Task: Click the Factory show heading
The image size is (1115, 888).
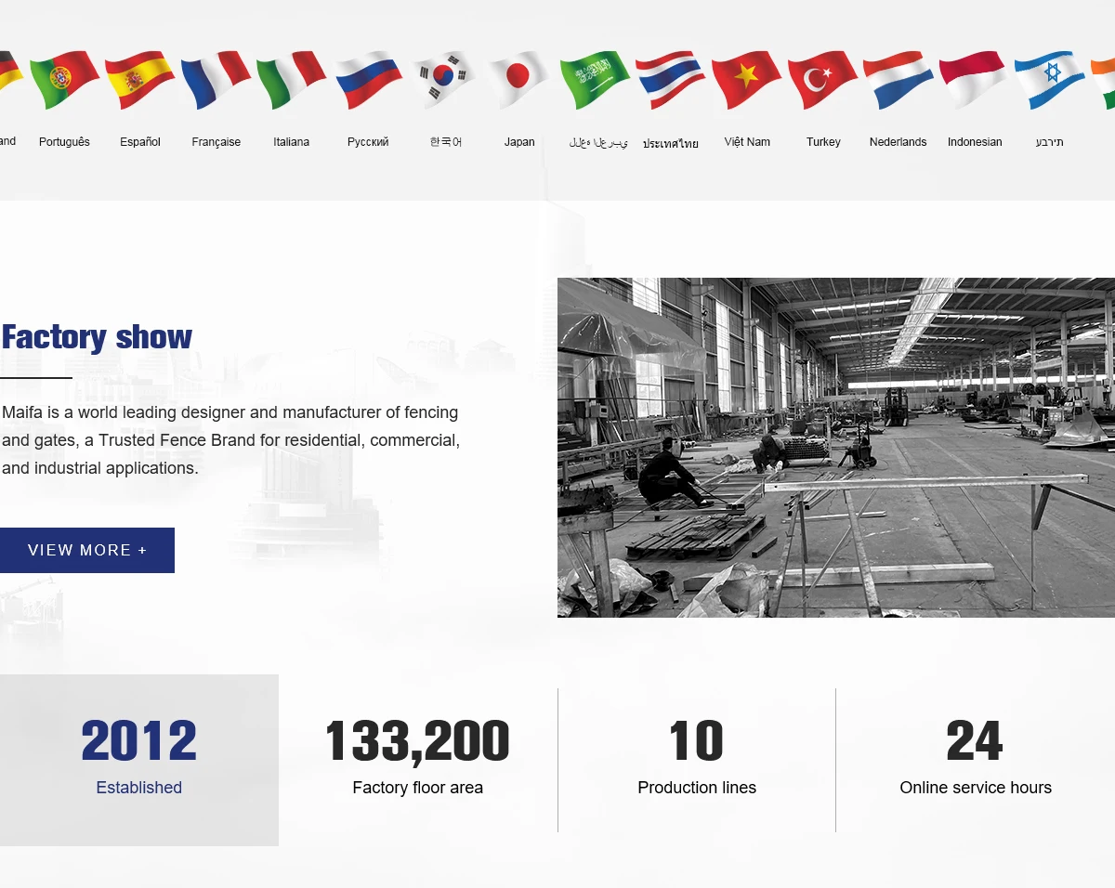Action: (97, 336)
